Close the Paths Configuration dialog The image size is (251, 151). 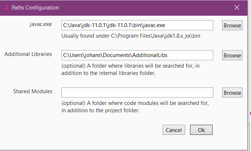click(x=237, y=8)
